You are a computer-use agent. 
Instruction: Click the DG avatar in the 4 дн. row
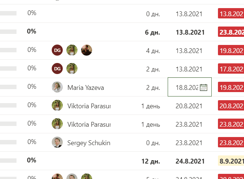coord(57,50)
